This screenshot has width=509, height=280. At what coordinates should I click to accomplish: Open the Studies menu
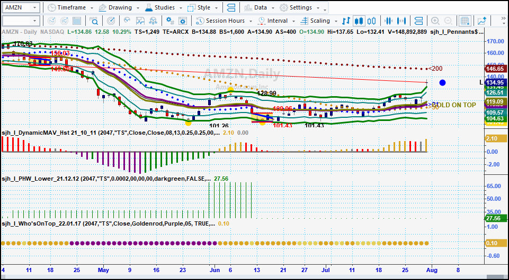tap(164, 7)
